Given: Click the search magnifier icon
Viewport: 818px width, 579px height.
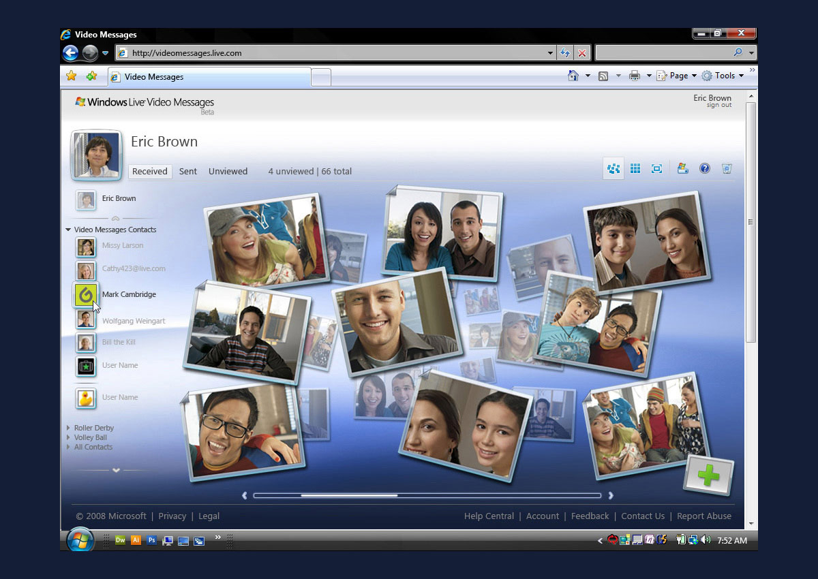Looking at the screenshot, I should [738, 52].
